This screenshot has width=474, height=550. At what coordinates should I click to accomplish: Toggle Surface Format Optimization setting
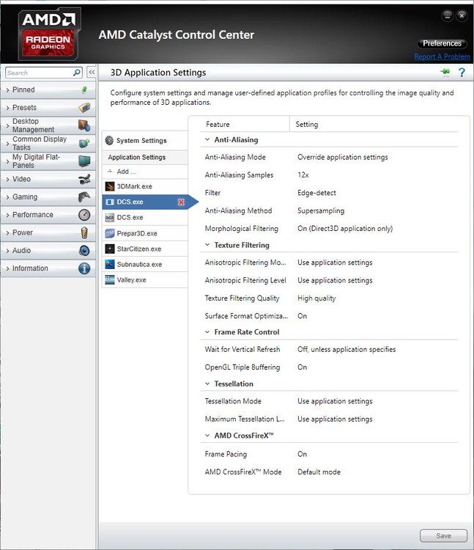pyautogui.click(x=302, y=316)
